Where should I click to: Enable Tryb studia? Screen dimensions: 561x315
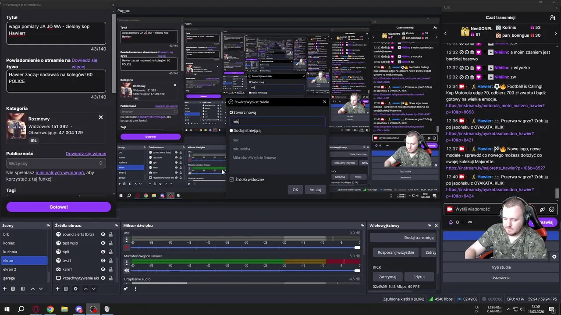pos(501,267)
